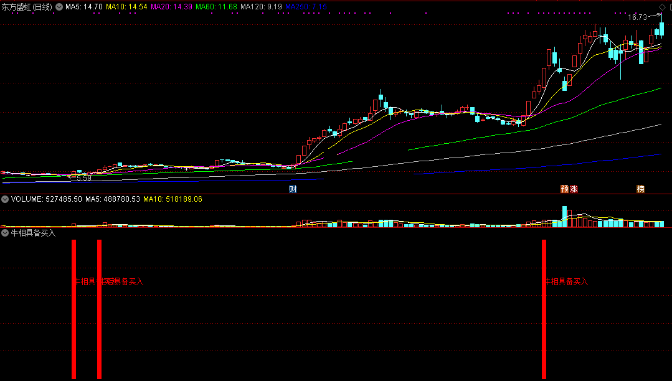Select the MA10: 14.54 label
This screenshot has height=381, width=672.
tap(126, 7)
